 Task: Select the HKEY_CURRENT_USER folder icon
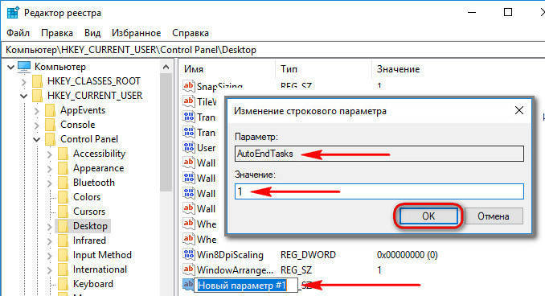coord(37,96)
